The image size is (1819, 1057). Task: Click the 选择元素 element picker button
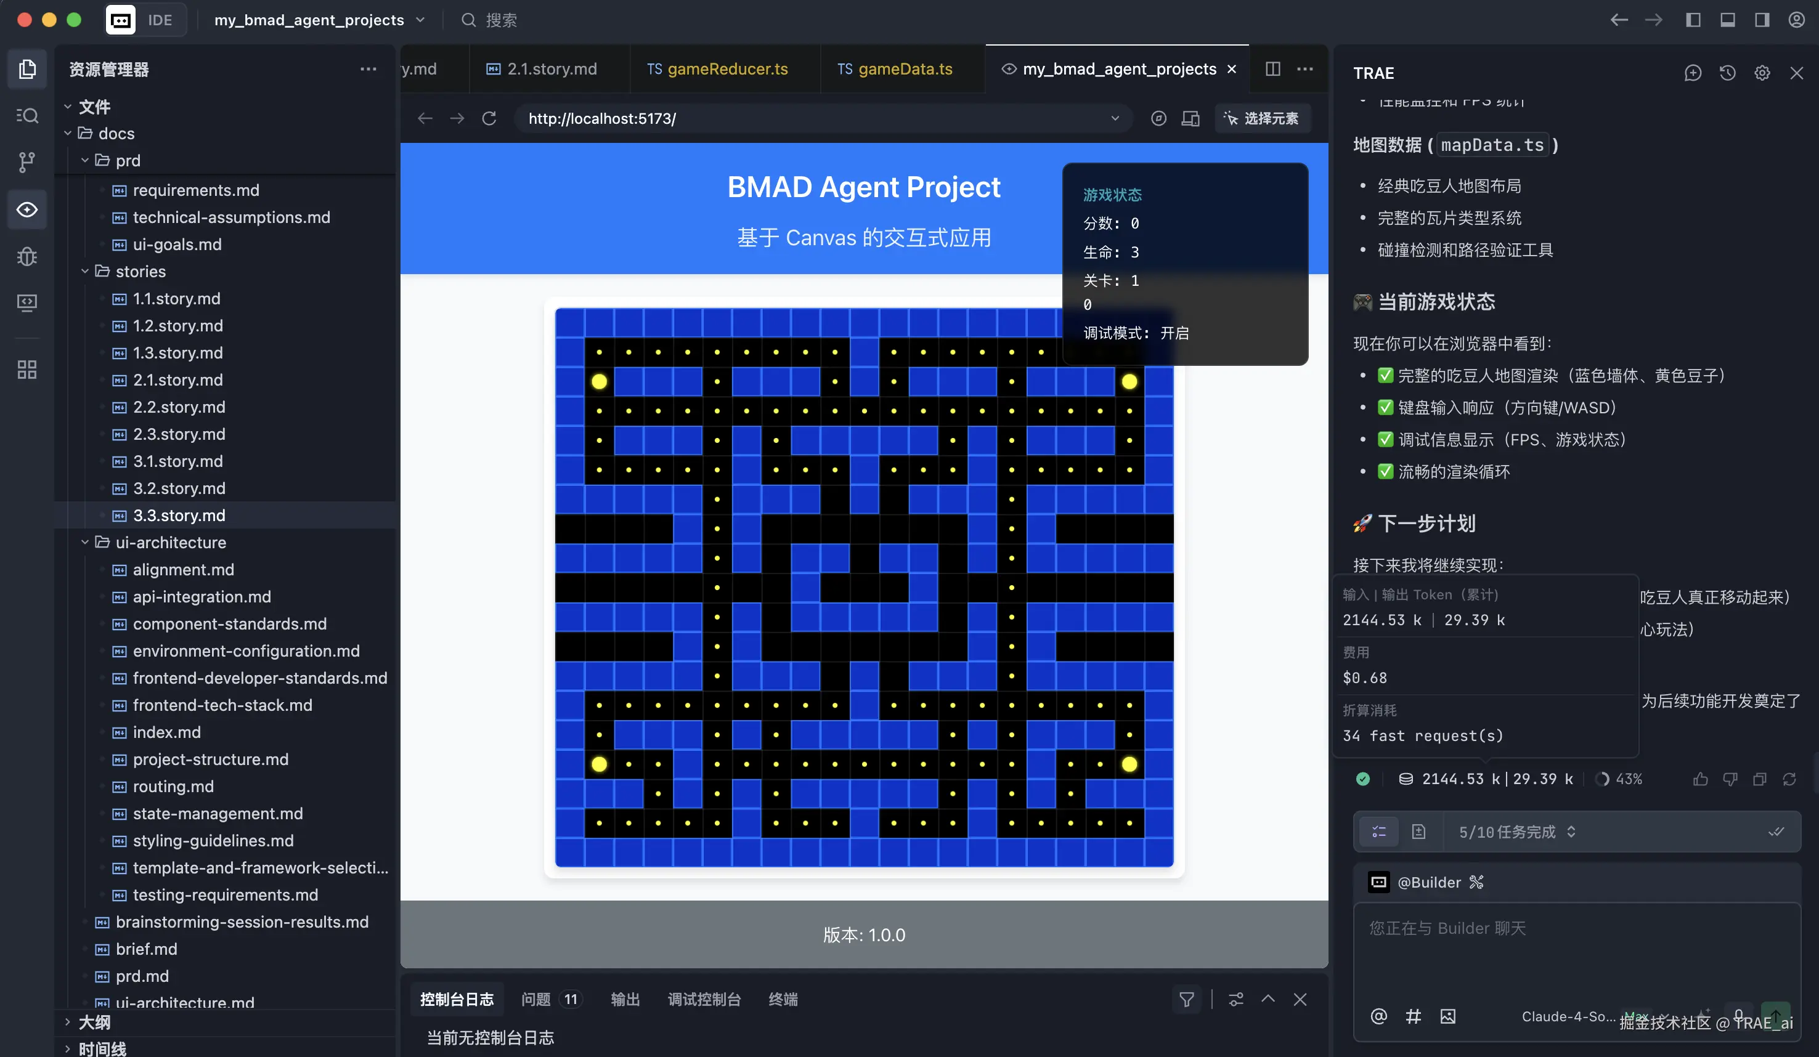tap(1262, 118)
